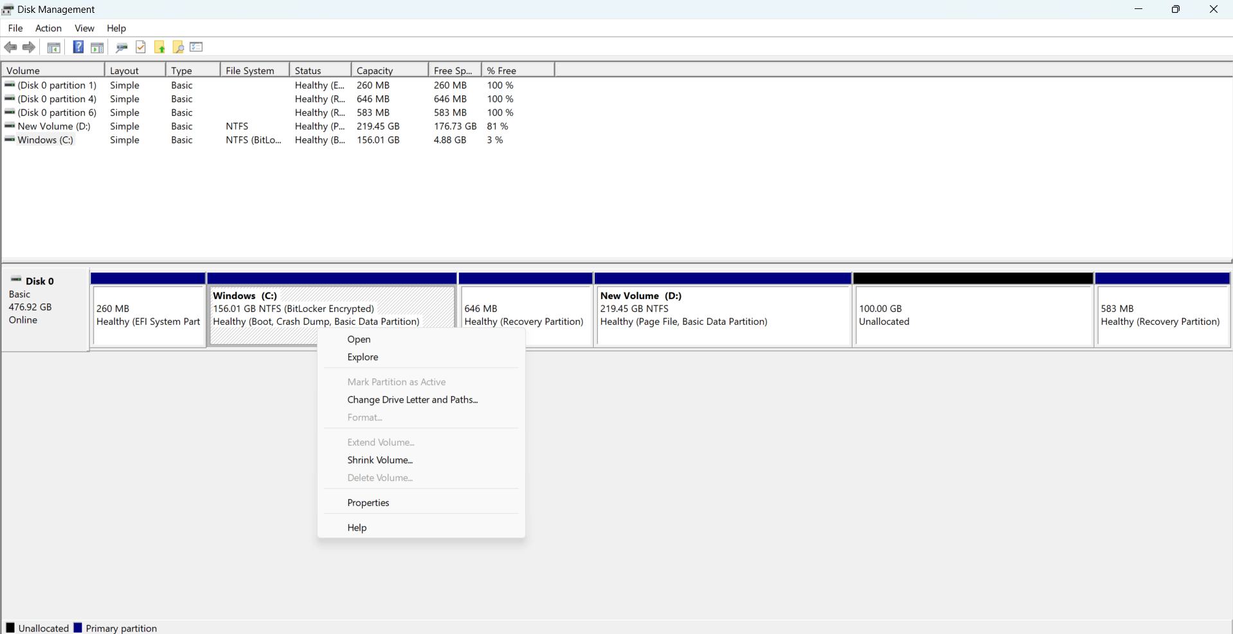The width and height of the screenshot is (1233, 634).
Task: Click the Disk Management title bar app icon
Action: tap(8, 10)
